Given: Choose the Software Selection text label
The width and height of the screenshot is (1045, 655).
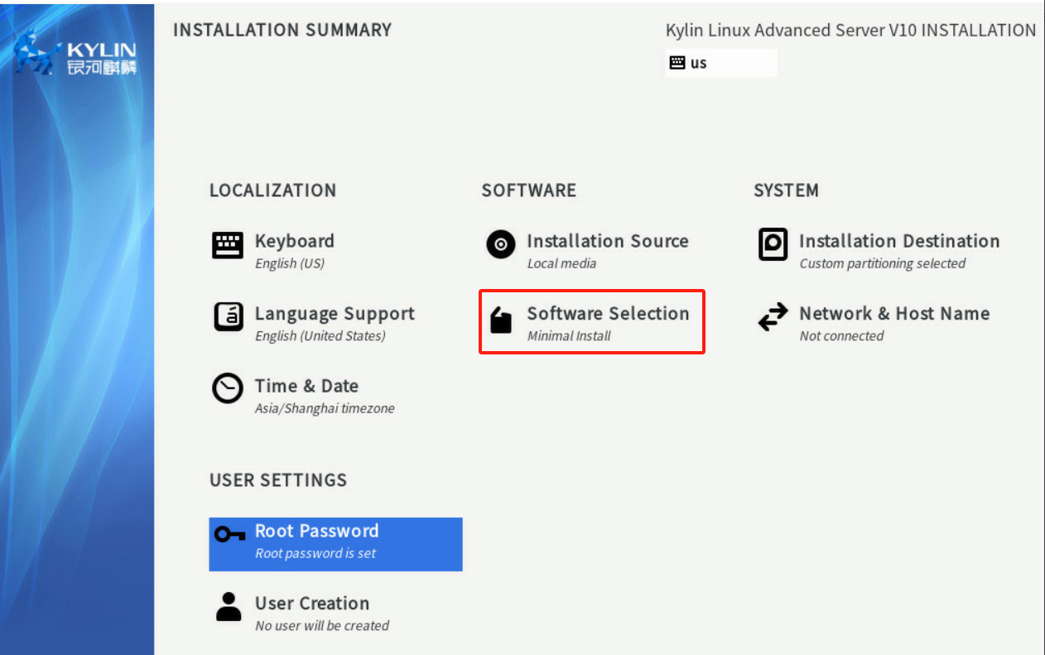Looking at the screenshot, I should coord(608,314).
